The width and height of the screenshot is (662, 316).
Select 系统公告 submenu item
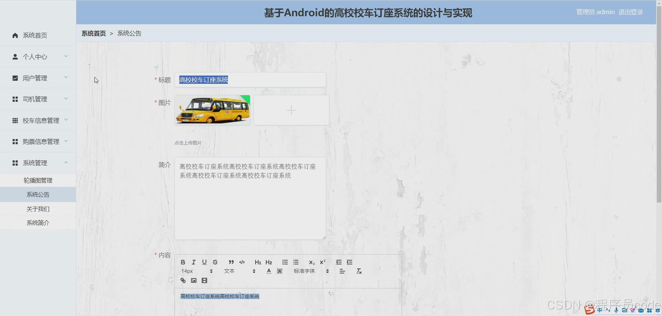38,195
